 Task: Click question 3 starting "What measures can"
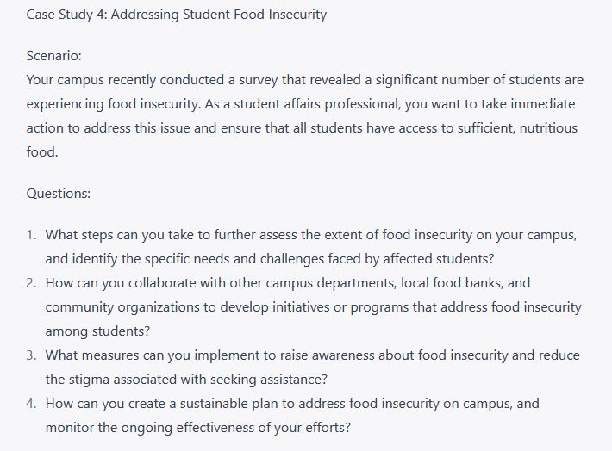(312, 355)
